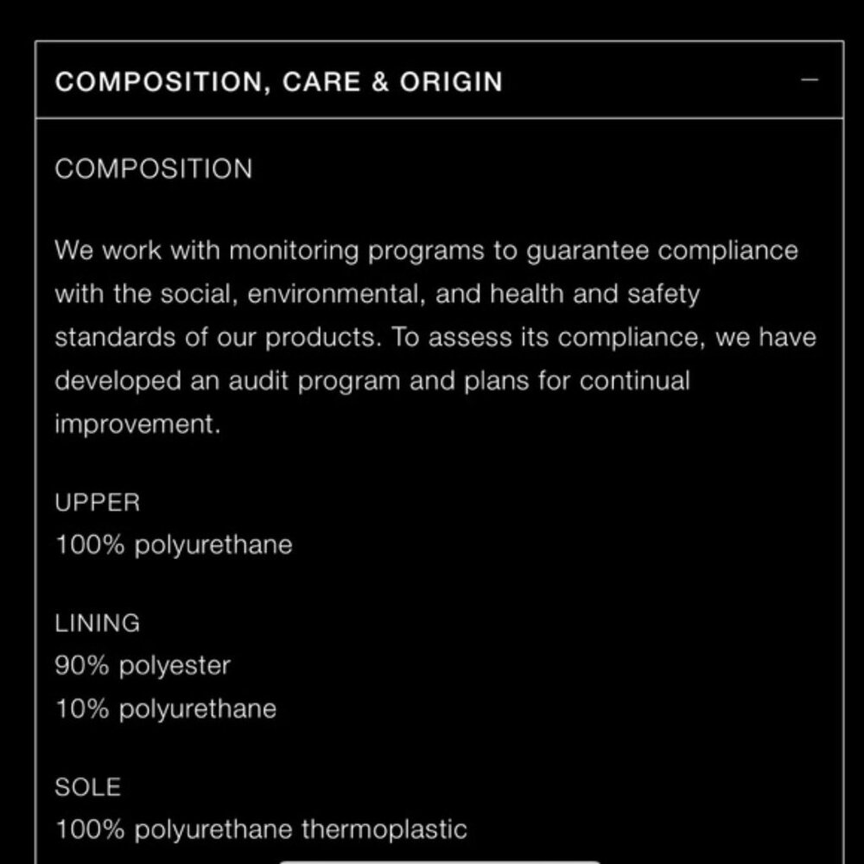
Task: Click the word 'improvement.'
Action: tap(137, 424)
